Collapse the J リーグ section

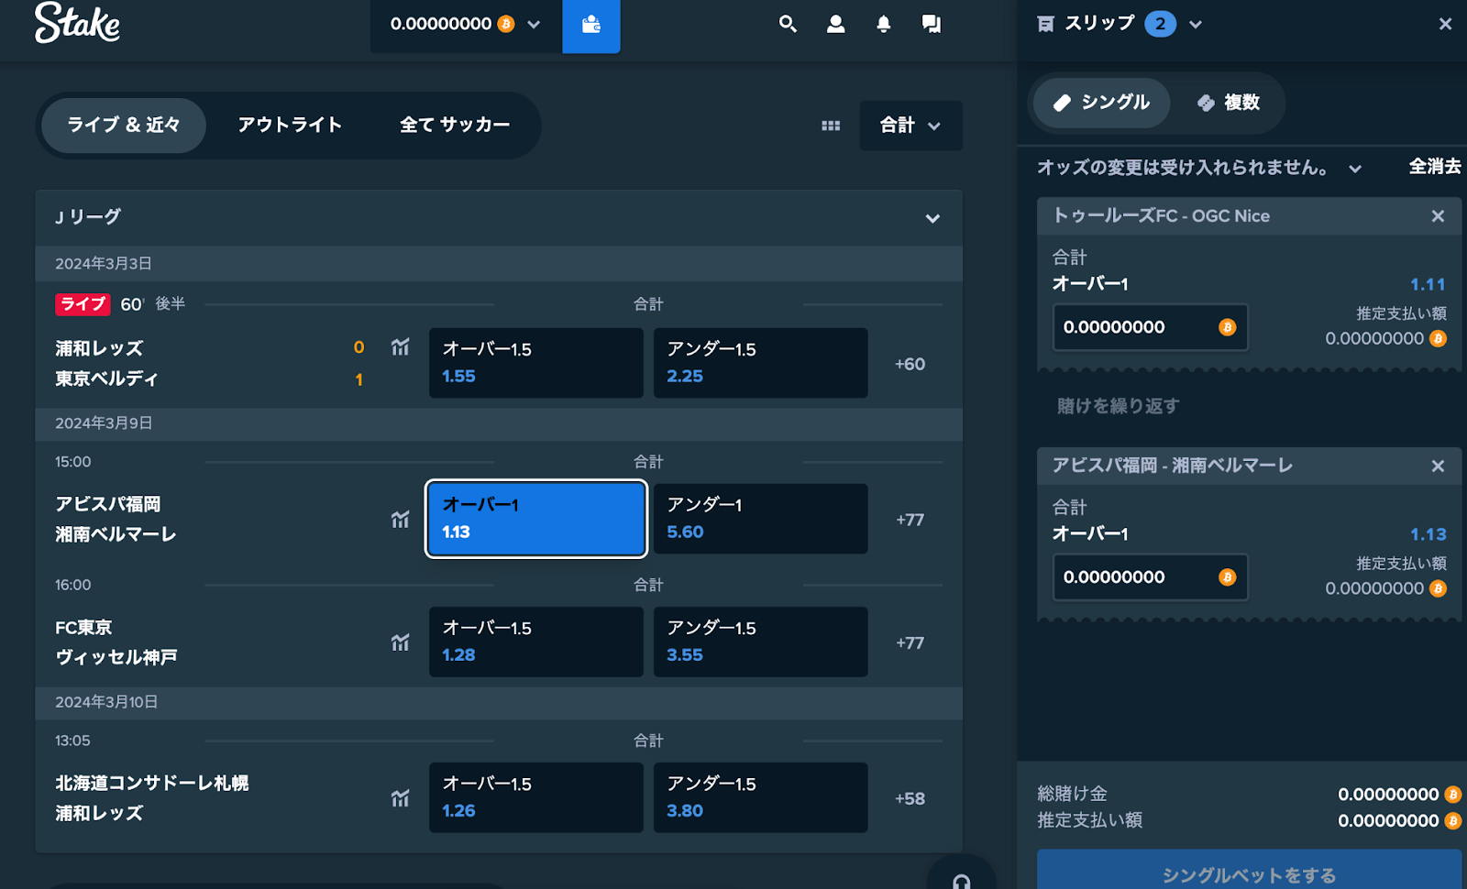point(932,218)
